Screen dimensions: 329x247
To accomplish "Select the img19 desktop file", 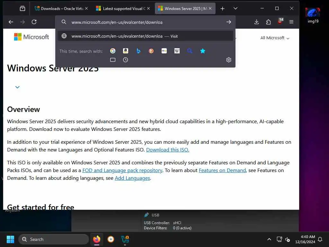I will tap(313, 15).
